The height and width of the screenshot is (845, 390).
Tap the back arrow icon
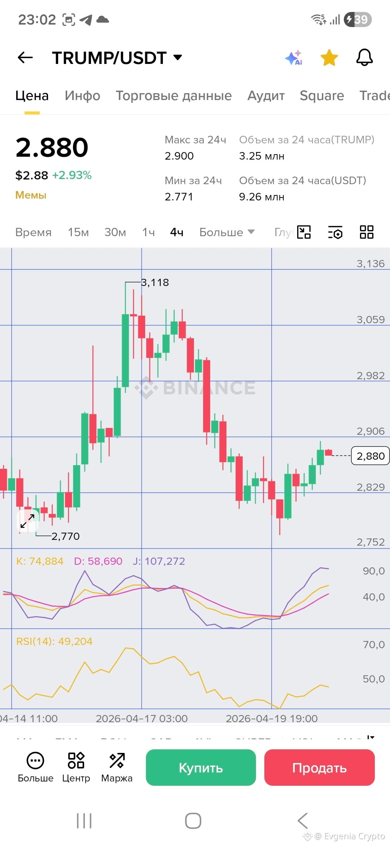click(25, 57)
